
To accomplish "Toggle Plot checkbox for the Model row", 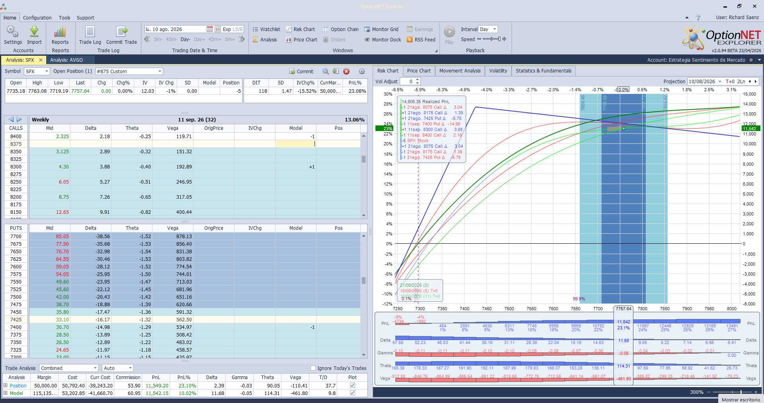I will [x=352, y=393].
